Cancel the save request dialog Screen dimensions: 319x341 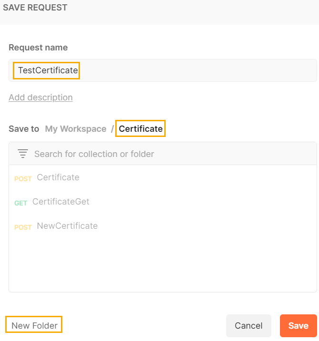[x=249, y=325]
